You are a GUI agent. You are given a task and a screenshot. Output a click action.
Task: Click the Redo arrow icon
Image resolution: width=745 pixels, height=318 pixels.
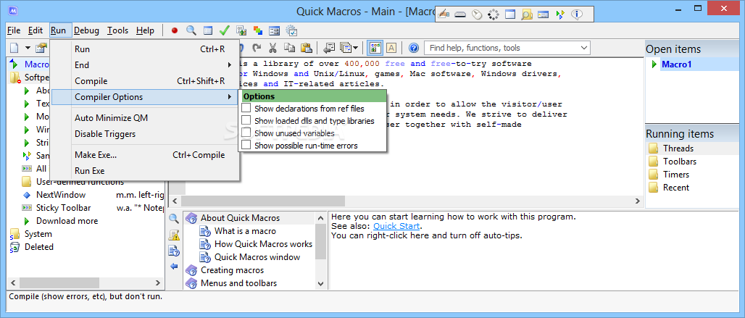257,48
